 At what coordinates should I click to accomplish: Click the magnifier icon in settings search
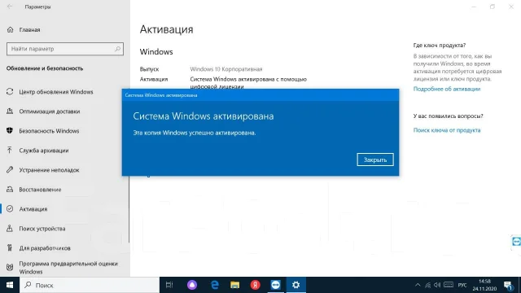tap(117, 49)
